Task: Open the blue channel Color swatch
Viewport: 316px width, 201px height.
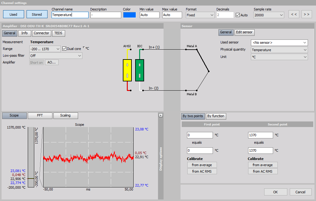Action: [129, 15]
